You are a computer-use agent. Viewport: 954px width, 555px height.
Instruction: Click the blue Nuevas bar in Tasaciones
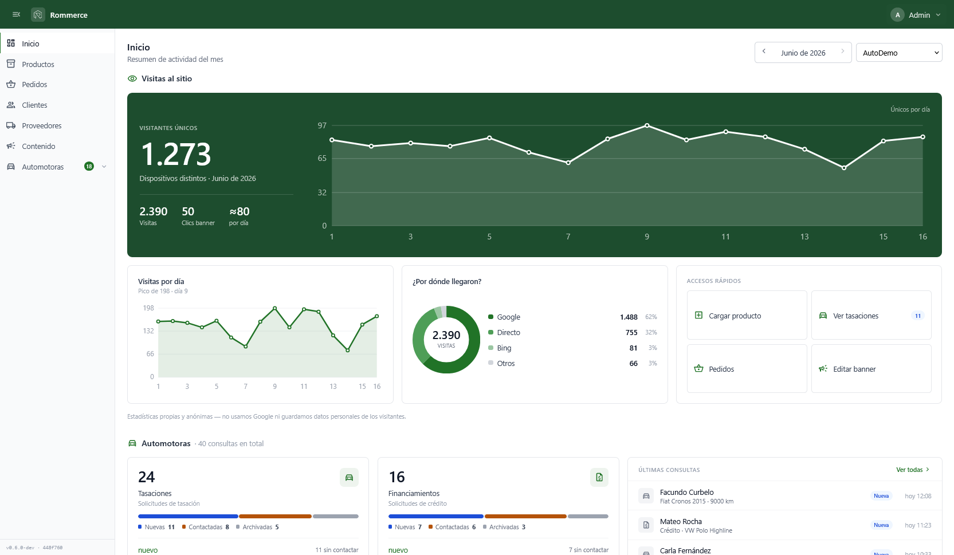(188, 516)
